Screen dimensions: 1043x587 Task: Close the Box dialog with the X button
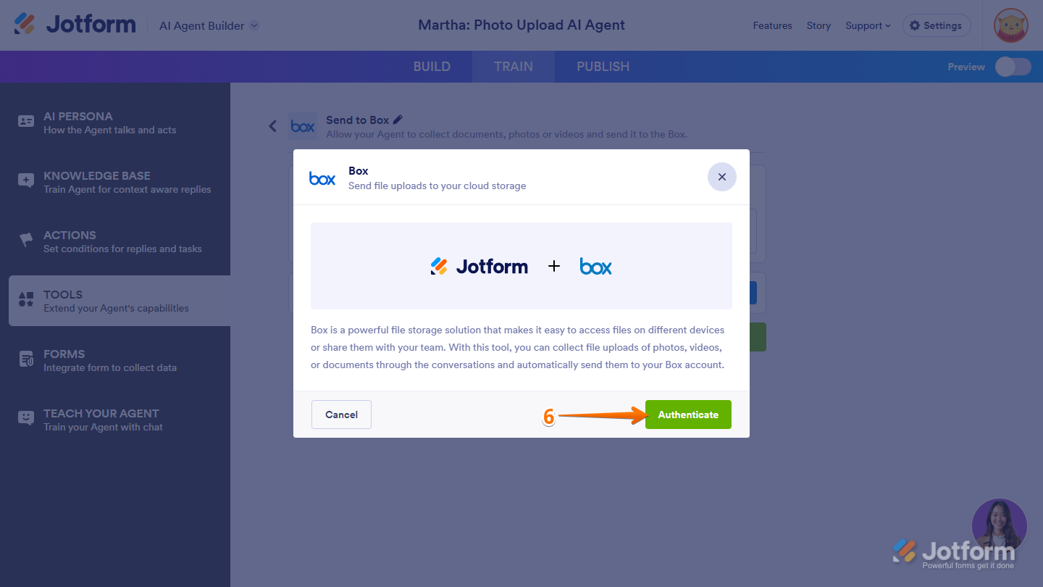point(722,177)
